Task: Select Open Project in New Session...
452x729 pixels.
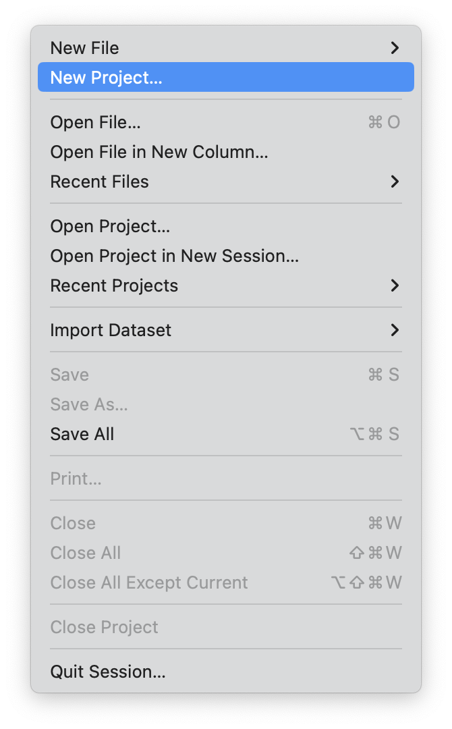Action: [x=174, y=256]
